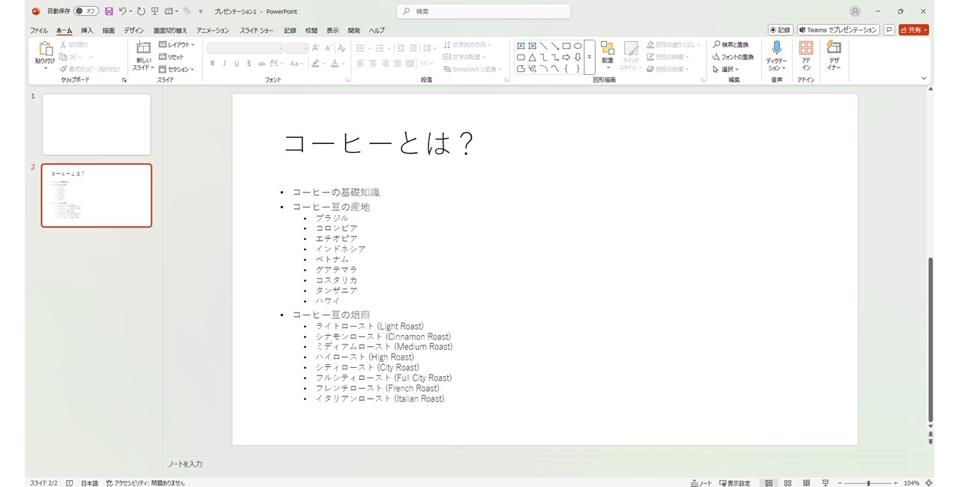Image resolution: width=959 pixels, height=487 pixels.
Task: Toggle Strikethrough formatting
Action: click(x=261, y=64)
